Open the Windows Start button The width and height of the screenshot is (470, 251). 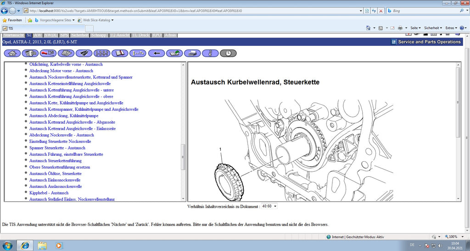(x=7, y=246)
